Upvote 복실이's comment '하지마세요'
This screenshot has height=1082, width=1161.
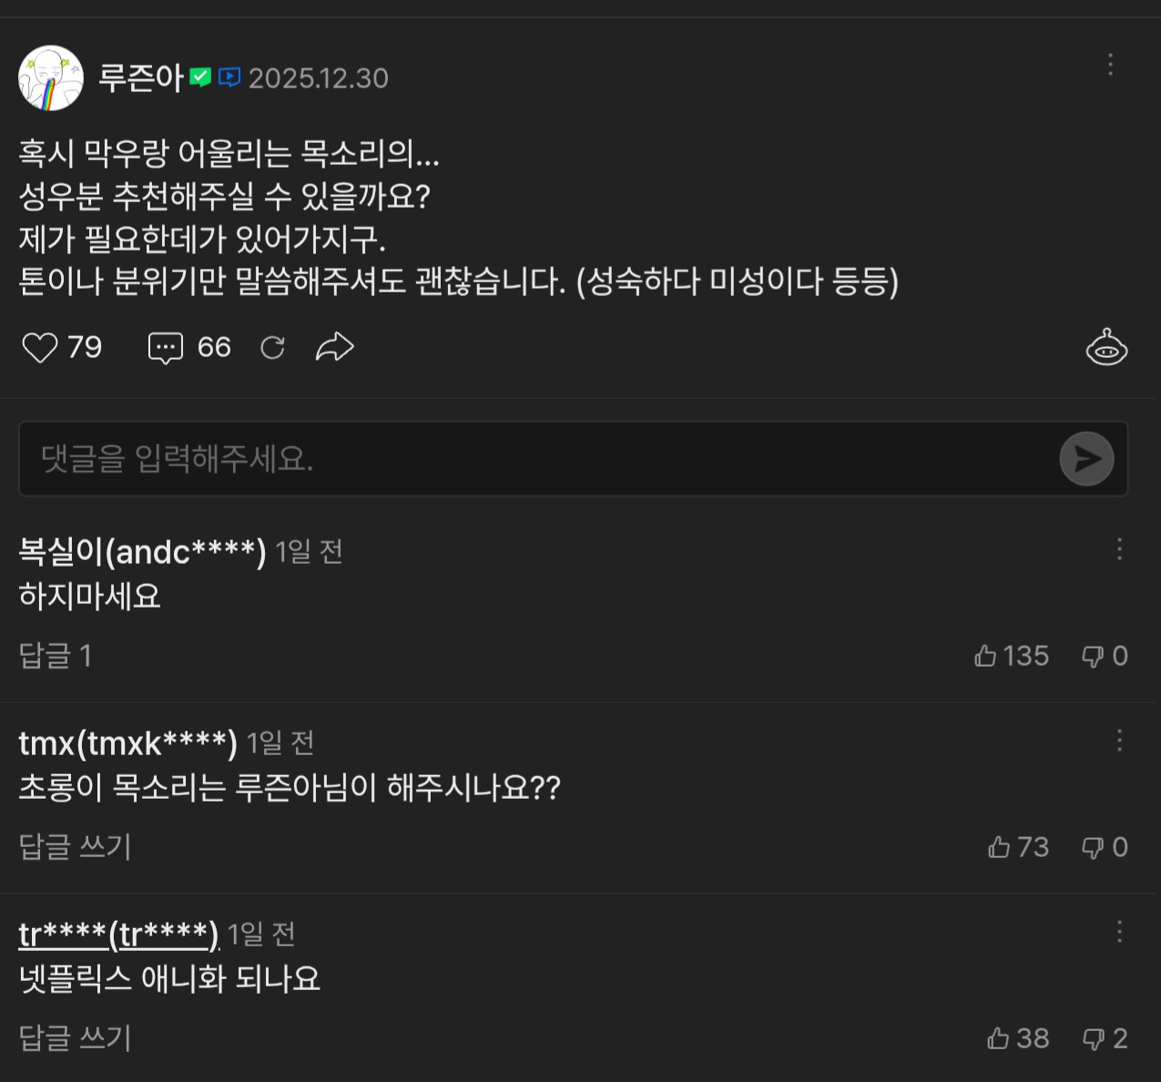click(985, 656)
